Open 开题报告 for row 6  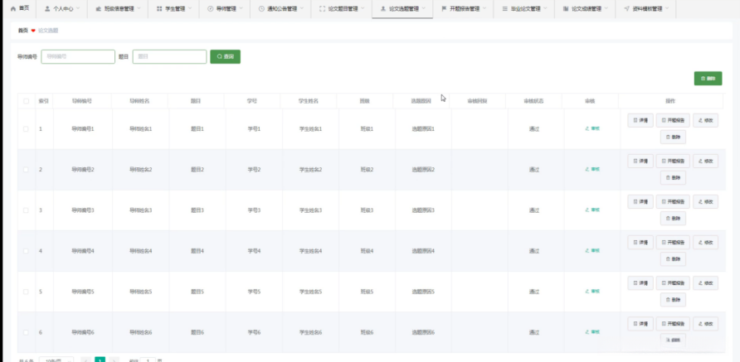point(673,323)
